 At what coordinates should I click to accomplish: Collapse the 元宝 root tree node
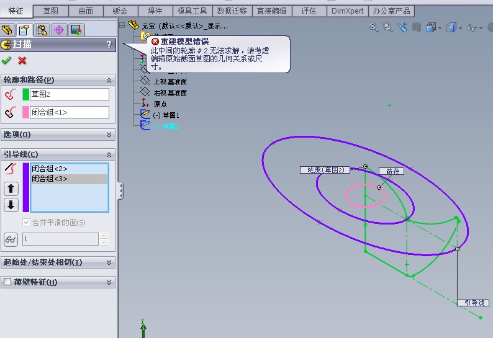pos(122,25)
